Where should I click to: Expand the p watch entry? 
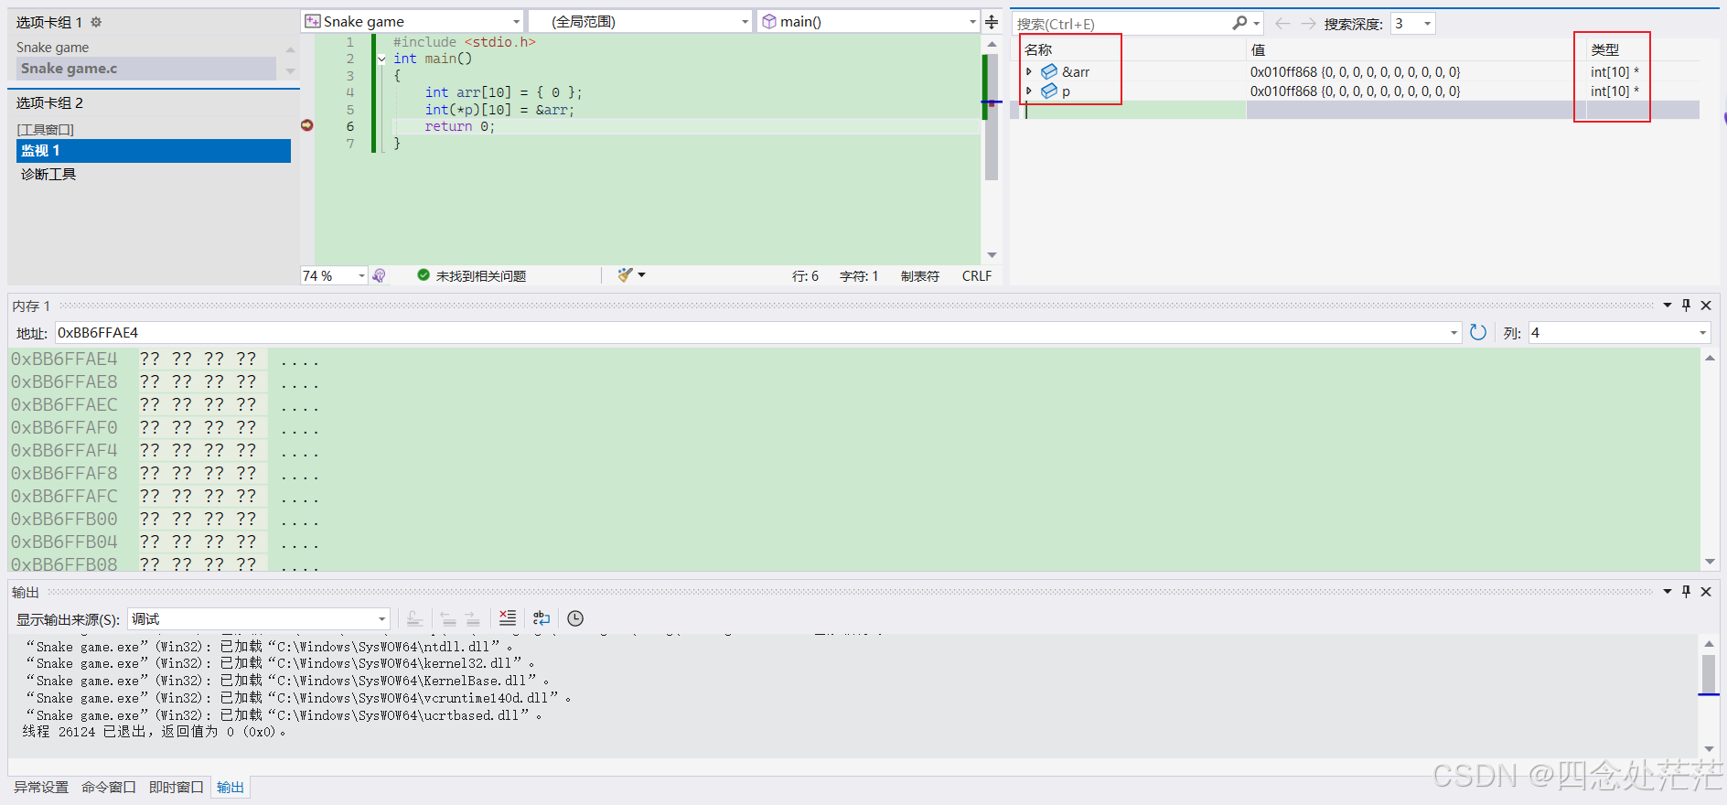[1029, 91]
